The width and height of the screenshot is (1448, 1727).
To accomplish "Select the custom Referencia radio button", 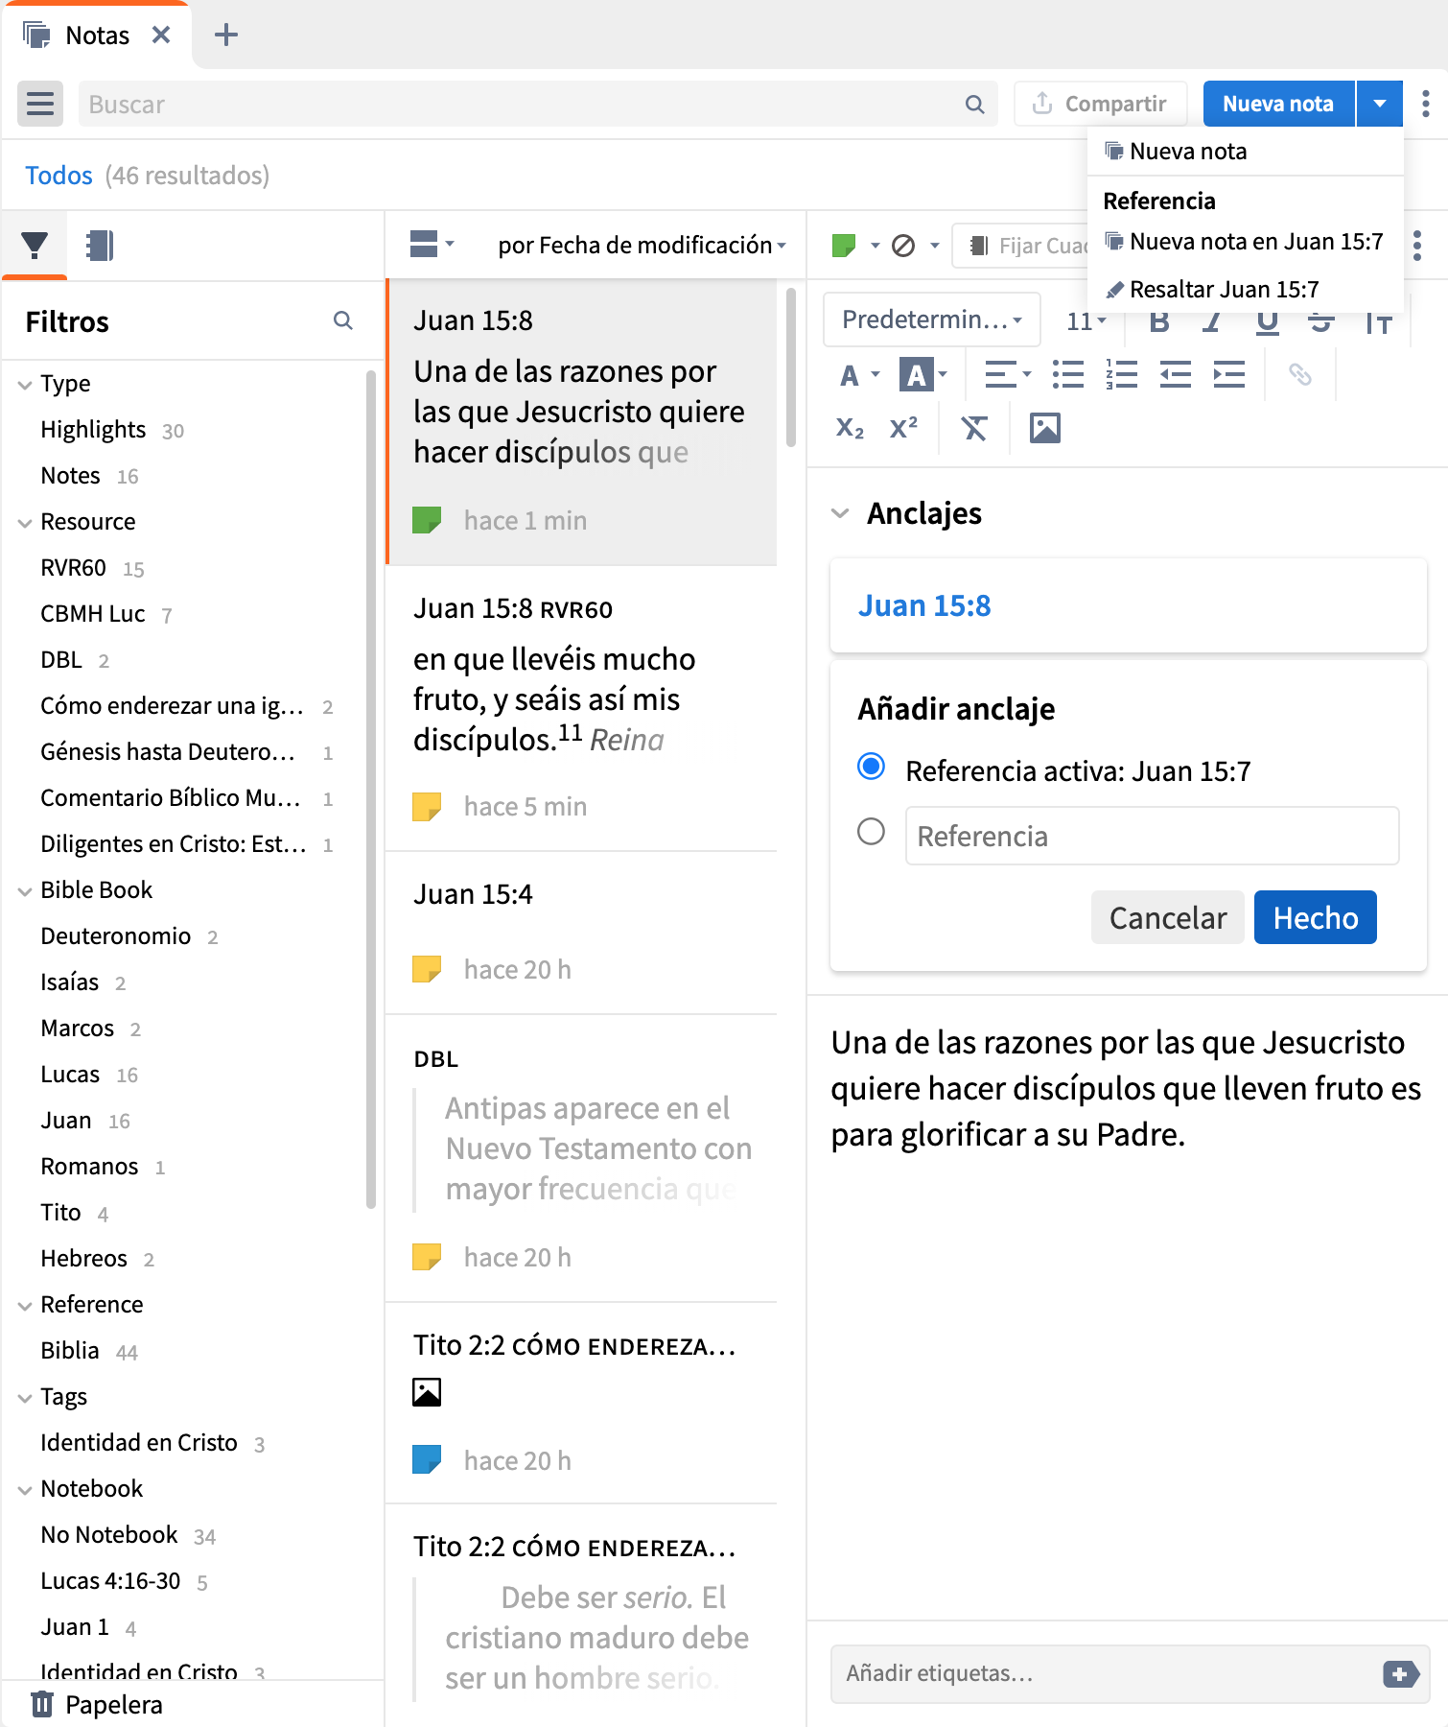I will pyautogui.click(x=871, y=832).
